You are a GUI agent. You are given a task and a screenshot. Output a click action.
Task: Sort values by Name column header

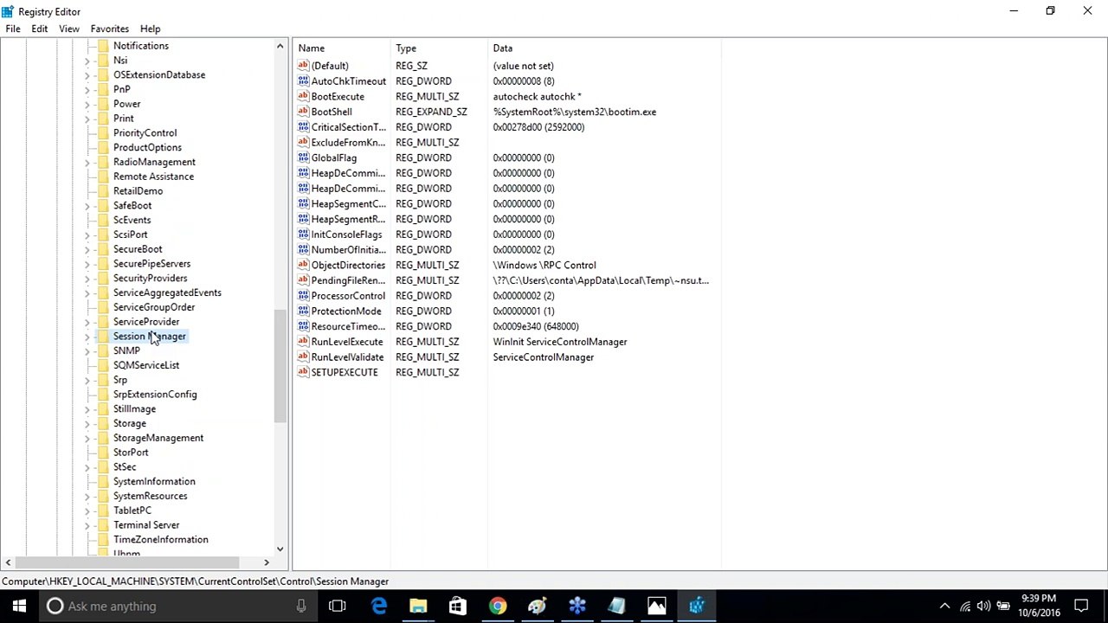tap(342, 48)
